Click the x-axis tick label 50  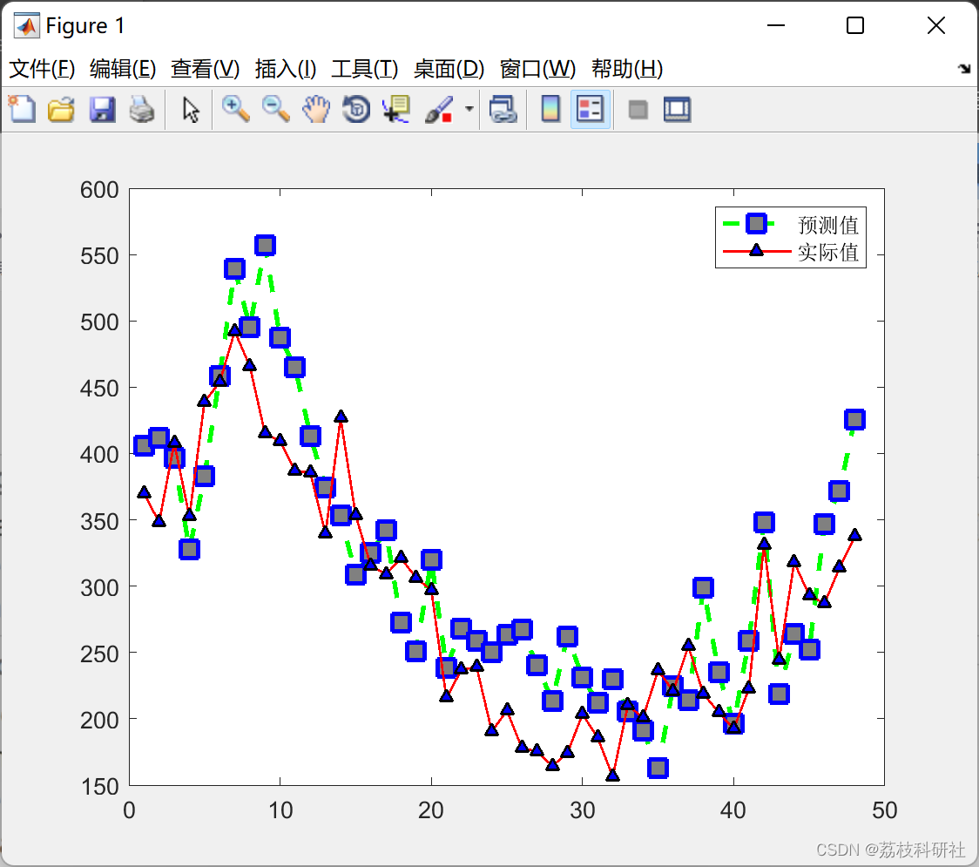(x=885, y=810)
